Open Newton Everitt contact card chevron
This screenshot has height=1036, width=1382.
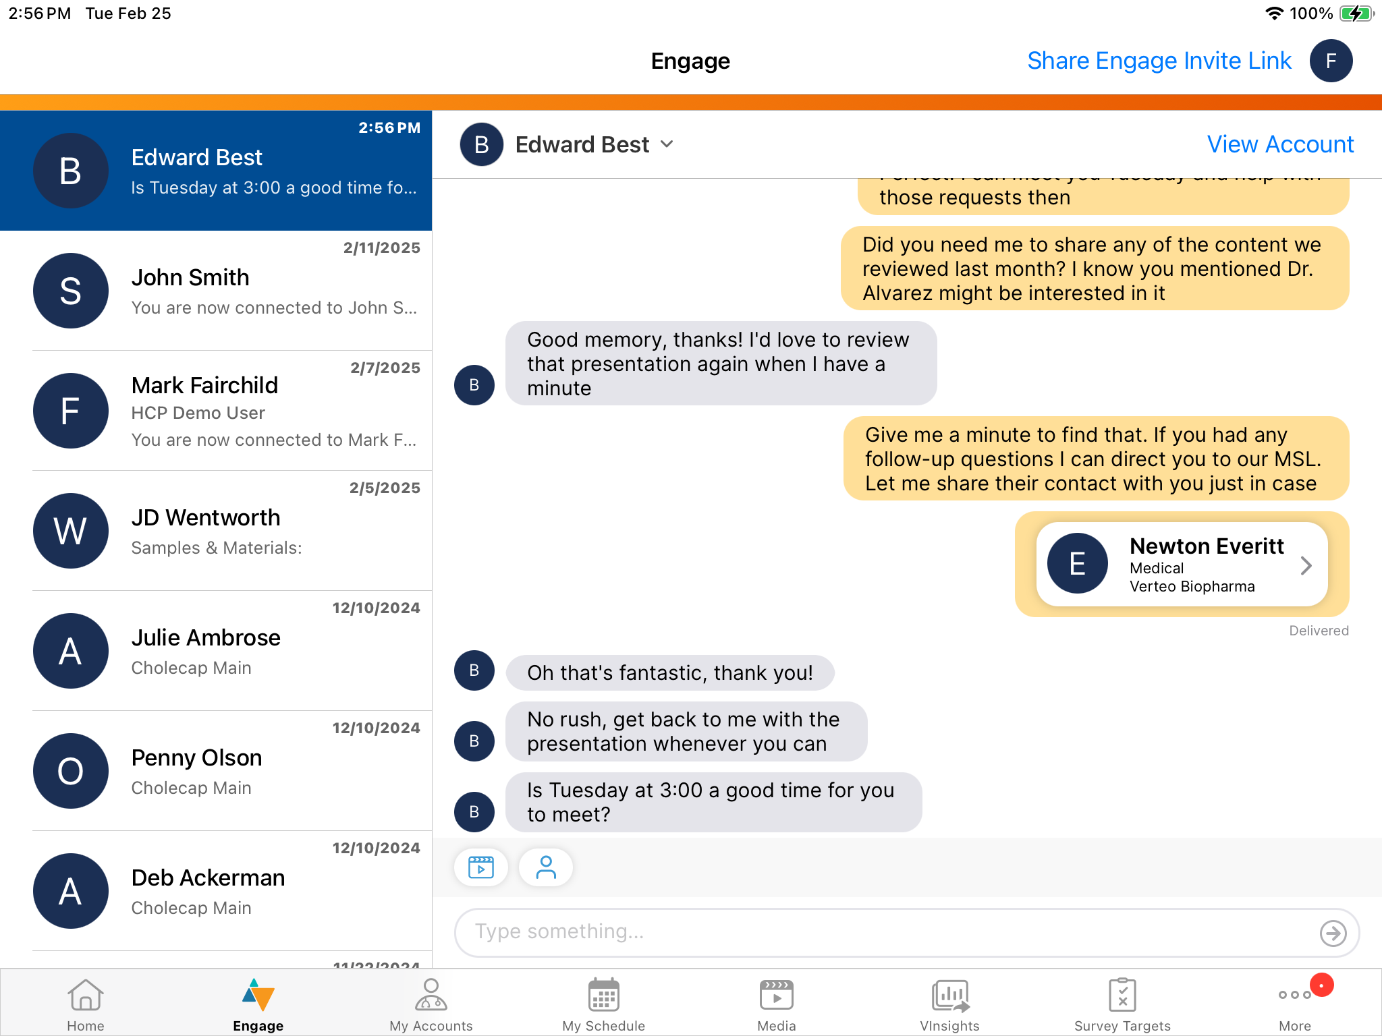click(1306, 565)
